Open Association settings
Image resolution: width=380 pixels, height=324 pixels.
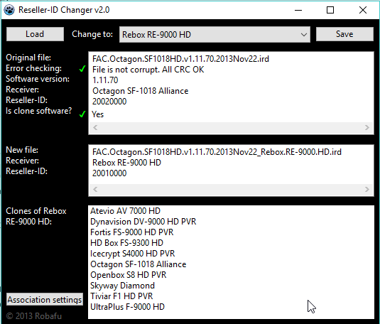[45, 300]
